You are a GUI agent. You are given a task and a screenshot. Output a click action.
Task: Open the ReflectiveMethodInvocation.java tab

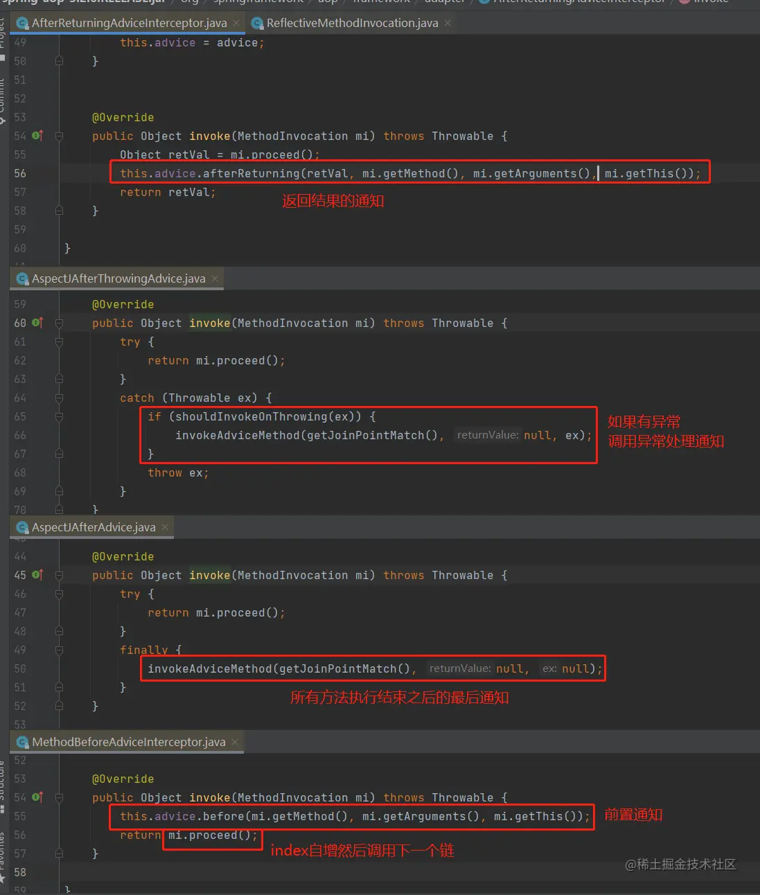pos(352,23)
